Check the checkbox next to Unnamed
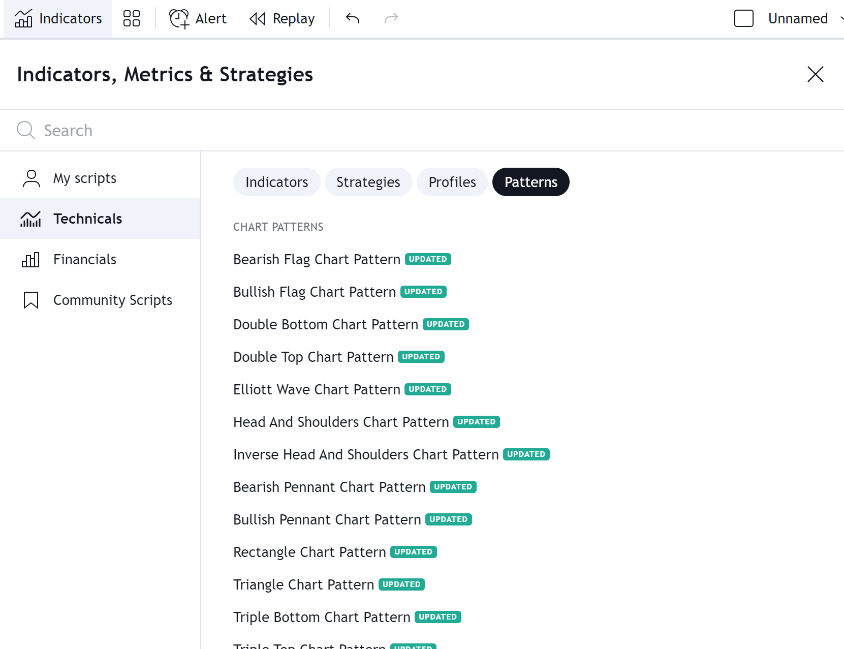This screenshot has width=844, height=649. click(744, 18)
